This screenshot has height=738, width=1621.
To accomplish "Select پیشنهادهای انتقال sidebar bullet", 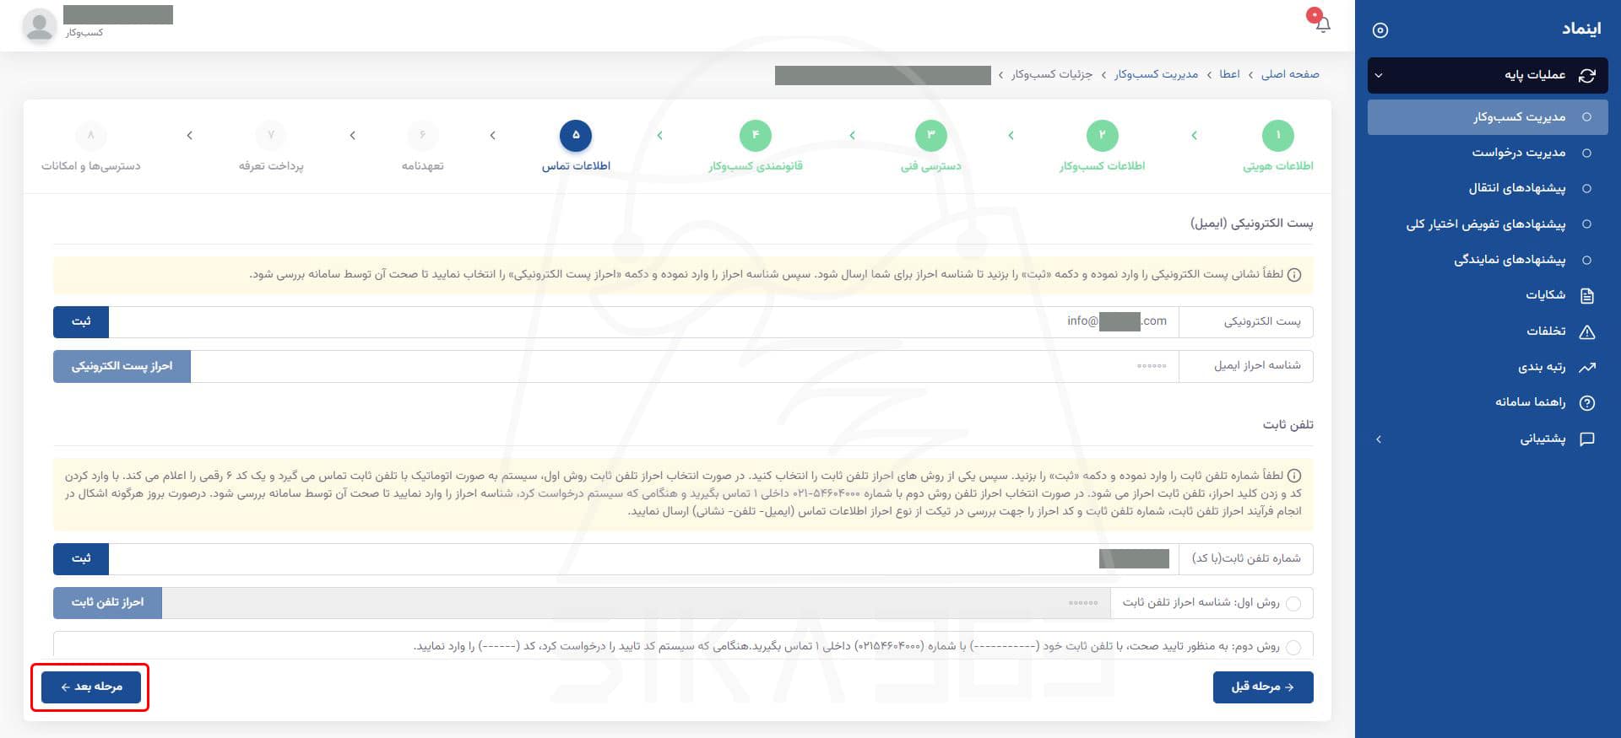I will [1586, 188].
